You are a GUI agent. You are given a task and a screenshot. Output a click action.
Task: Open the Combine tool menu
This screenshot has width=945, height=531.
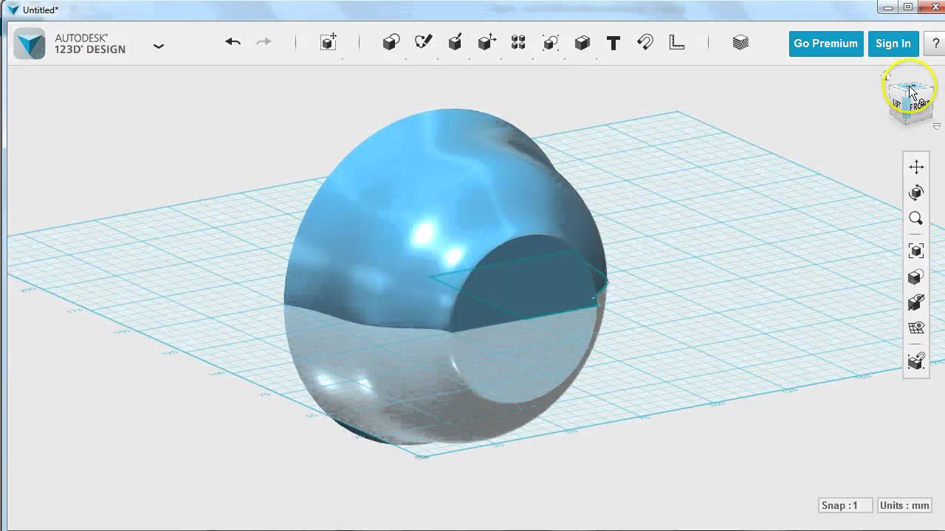point(582,43)
